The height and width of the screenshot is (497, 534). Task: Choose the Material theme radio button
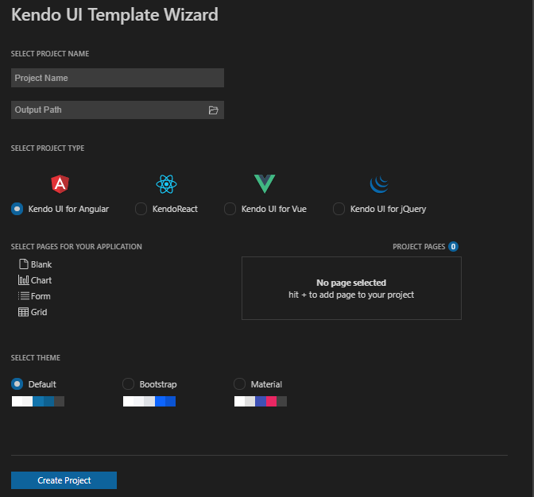[239, 383]
